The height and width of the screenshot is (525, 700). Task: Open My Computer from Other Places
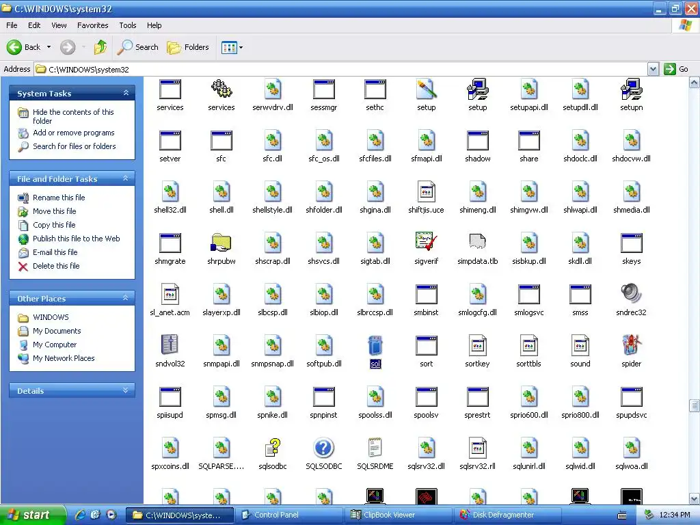(x=55, y=345)
